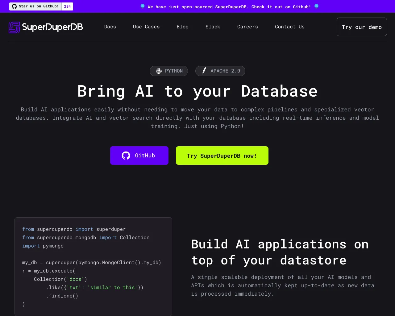Click the Collection('docs') code line
This screenshot has height=316, width=395.
pos(60,279)
